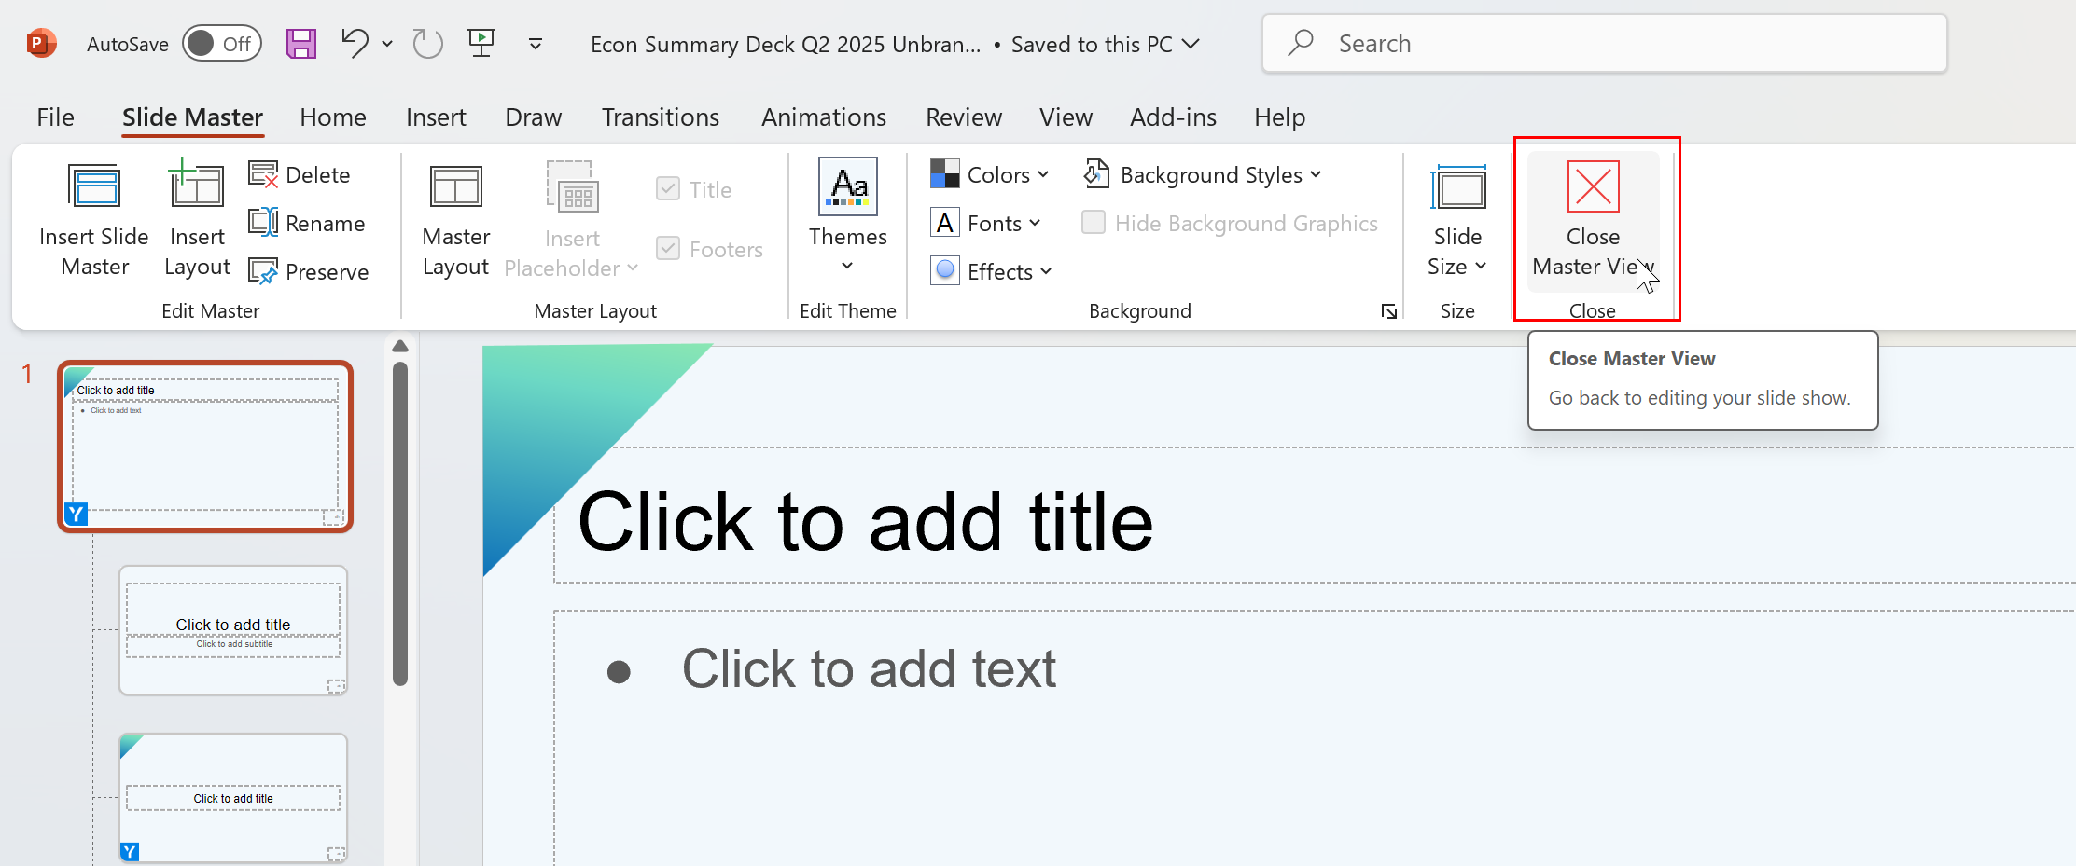Click the Insert Layout icon
This screenshot has height=866, width=2076.
point(197,219)
